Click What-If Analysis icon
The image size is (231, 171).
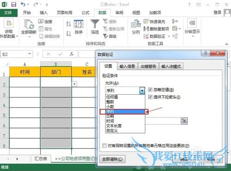coord(175,29)
